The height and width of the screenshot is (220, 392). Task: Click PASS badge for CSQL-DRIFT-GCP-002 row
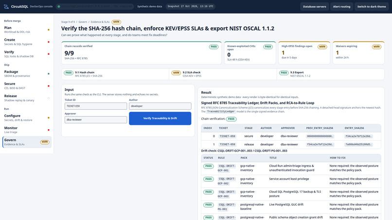pos(209,179)
